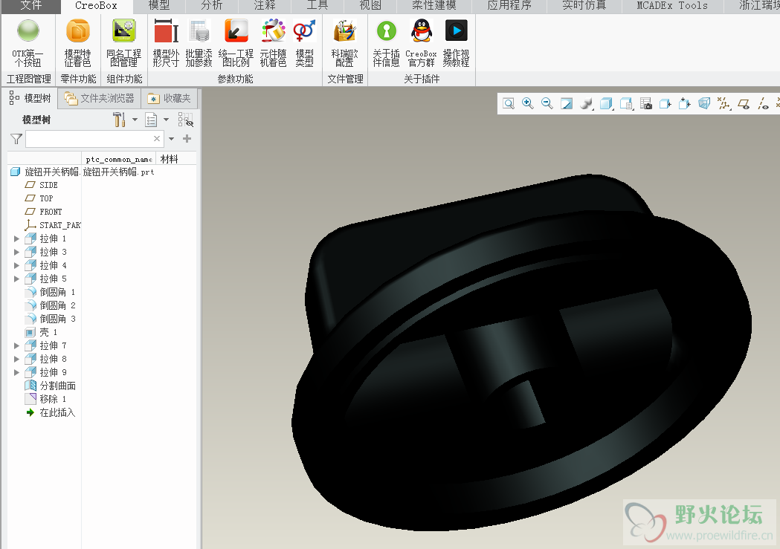Image resolution: width=780 pixels, height=549 pixels.
Task: Open the display style cube dropdown
Action: (607, 103)
